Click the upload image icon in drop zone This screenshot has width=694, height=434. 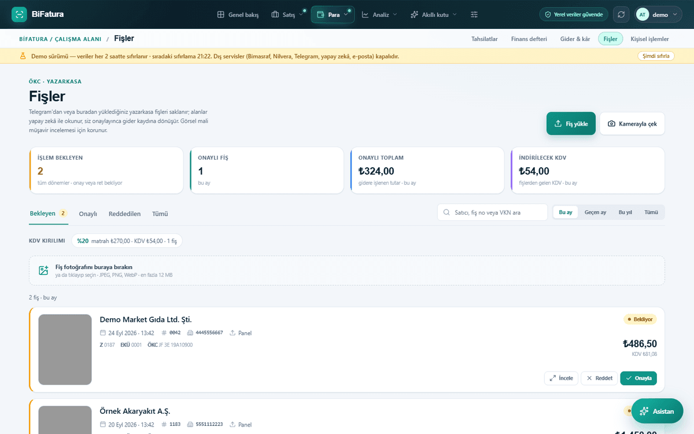pos(43,270)
